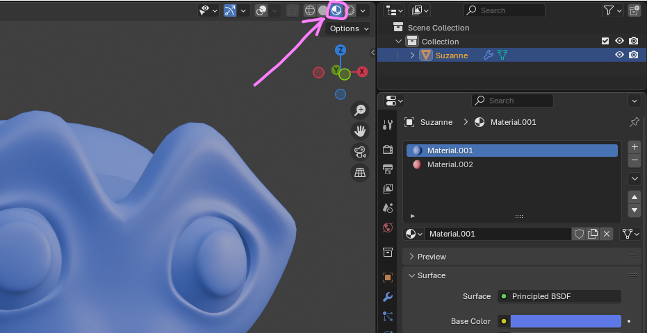Hide Suzanne in viewport via eye icon

point(619,55)
